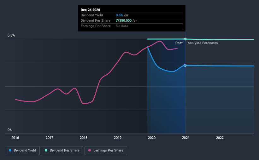Toggle the Earnings Per Share legend button
Image resolution: width=259 pixels, height=160 pixels.
106,151
